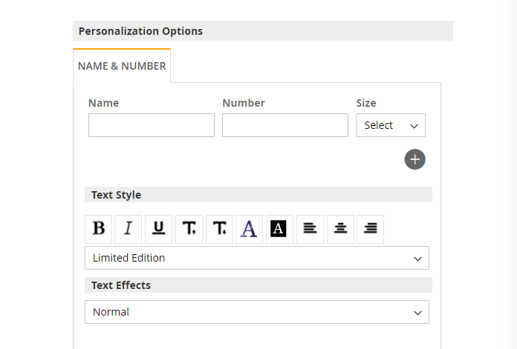Screen dimensions: 517x349
Task: Click the second text size icon
Action: (x=219, y=229)
